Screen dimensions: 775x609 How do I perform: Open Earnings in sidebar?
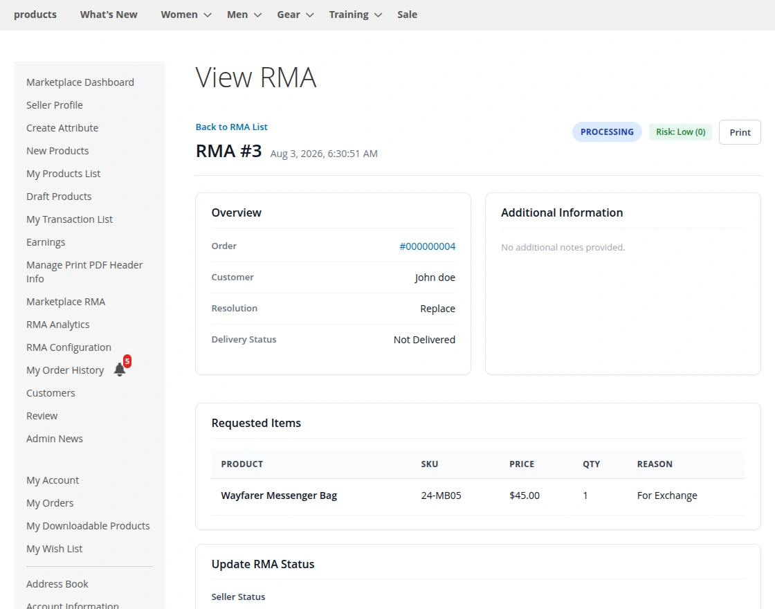46,242
